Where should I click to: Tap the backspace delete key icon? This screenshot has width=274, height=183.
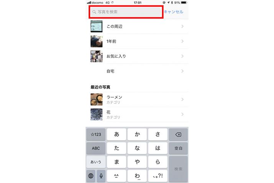tap(178, 134)
